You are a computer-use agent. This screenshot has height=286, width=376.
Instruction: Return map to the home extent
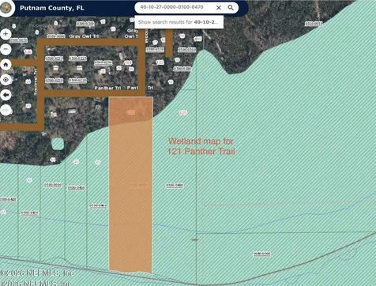click(x=6, y=65)
